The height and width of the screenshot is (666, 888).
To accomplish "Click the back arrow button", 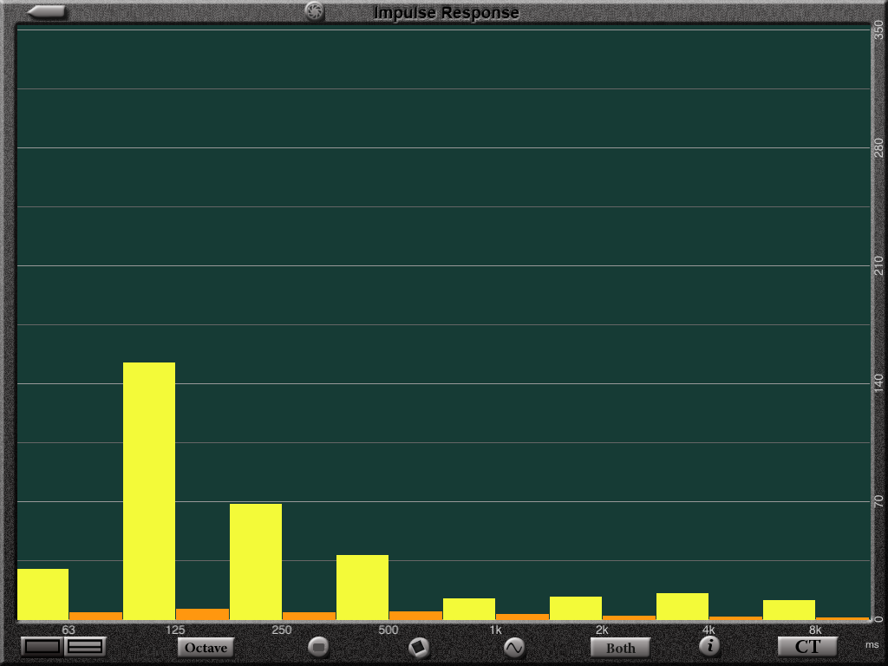I will (46, 11).
